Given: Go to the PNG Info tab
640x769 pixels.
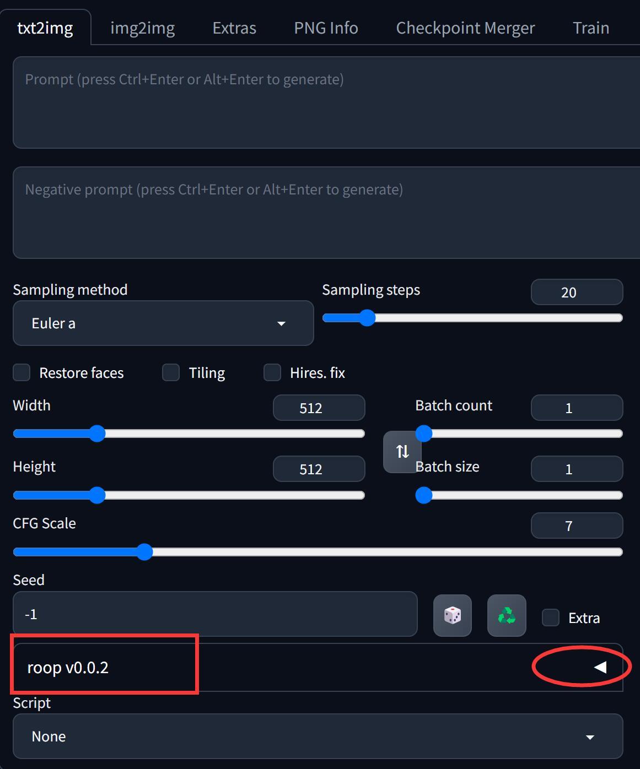Looking at the screenshot, I should click(326, 28).
